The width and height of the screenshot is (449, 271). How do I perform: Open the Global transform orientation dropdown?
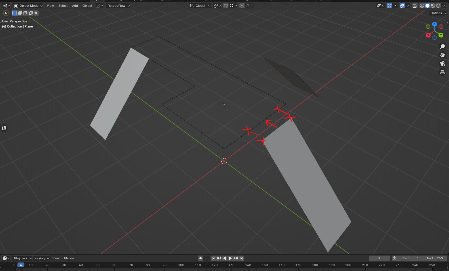pos(200,6)
